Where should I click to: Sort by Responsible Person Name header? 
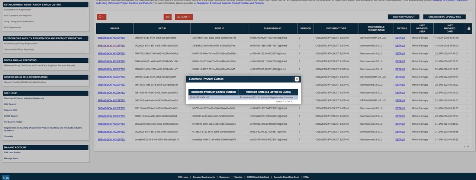click(376, 29)
